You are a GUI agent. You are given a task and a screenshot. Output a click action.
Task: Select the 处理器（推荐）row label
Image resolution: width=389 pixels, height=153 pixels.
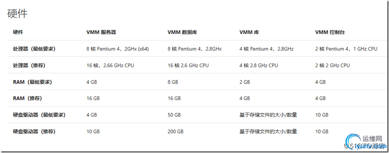(x=29, y=66)
